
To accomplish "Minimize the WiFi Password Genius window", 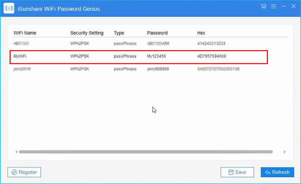I will [283, 7].
